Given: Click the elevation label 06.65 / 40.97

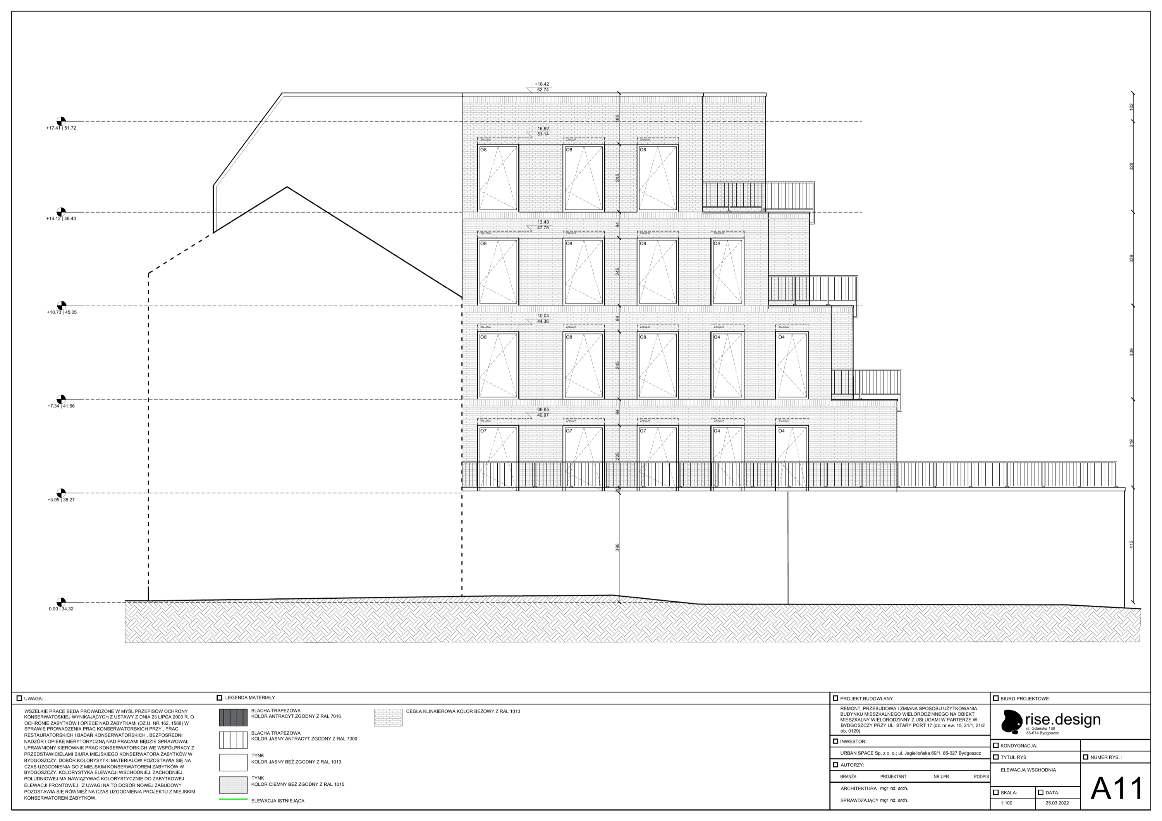Looking at the screenshot, I should pos(543,412).
